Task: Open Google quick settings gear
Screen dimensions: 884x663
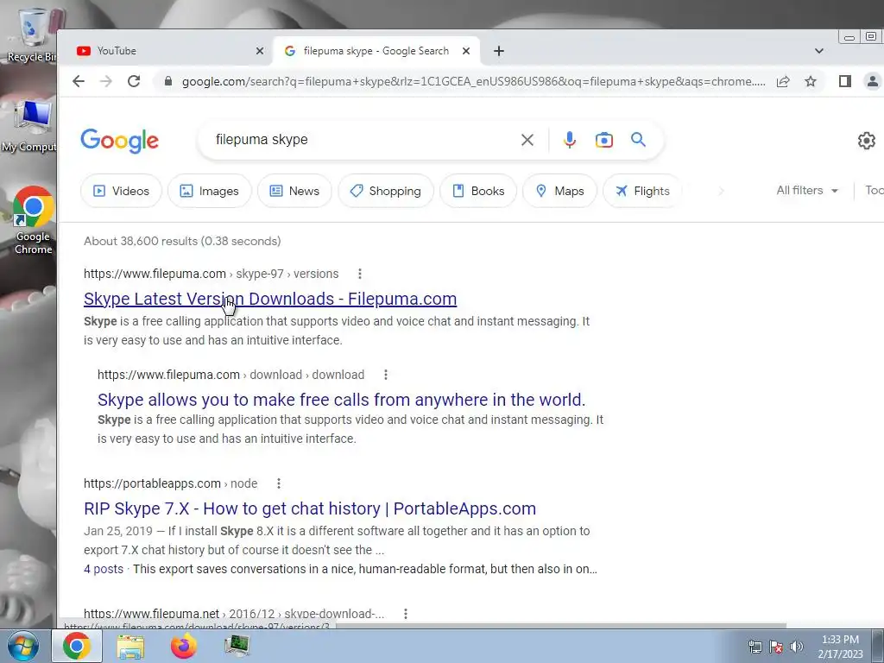Action: point(867,141)
